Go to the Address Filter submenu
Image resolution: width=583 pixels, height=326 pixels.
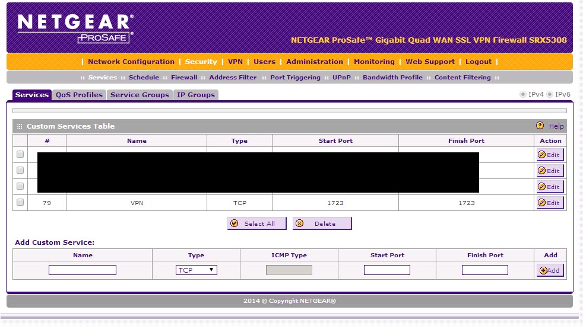[x=233, y=77]
